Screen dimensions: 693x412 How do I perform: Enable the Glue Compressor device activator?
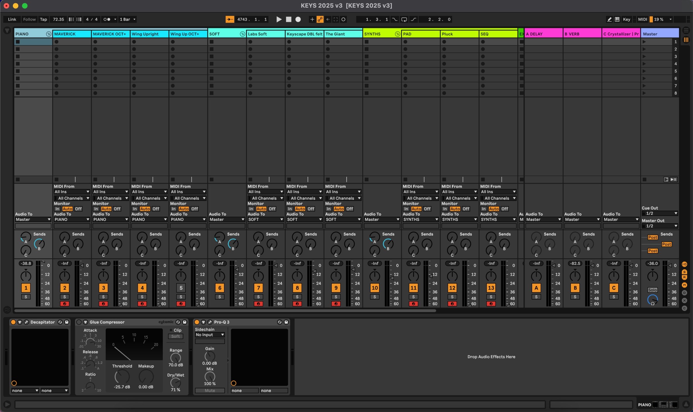(x=79, y=322)
